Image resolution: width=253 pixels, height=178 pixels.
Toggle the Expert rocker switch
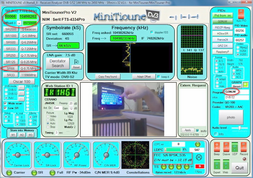coord(217,164)
